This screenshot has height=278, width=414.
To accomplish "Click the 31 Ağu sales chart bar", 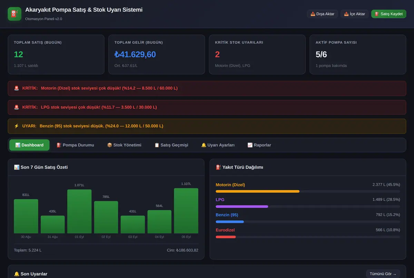I will point(53,225).
